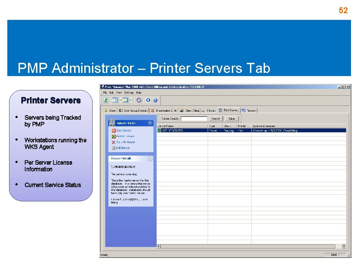358x268 pixels.
Task: Sort by the Status column header
Action: pos(229,126)
